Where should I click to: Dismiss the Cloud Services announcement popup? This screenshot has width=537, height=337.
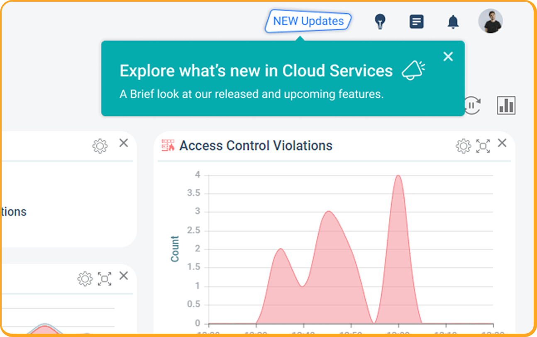point(448,56)
